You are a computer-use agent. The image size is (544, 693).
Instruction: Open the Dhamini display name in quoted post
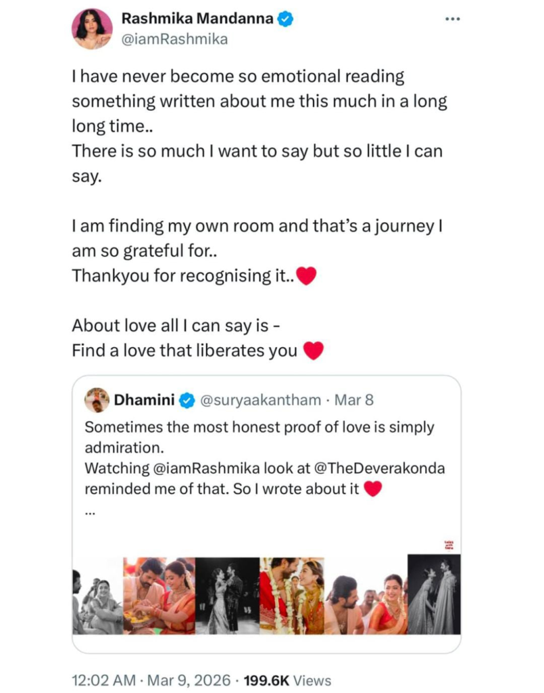pos(145,400)
